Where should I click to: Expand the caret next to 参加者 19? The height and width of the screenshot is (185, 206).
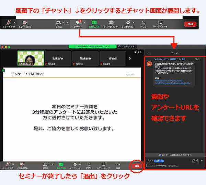click(67, 23)
